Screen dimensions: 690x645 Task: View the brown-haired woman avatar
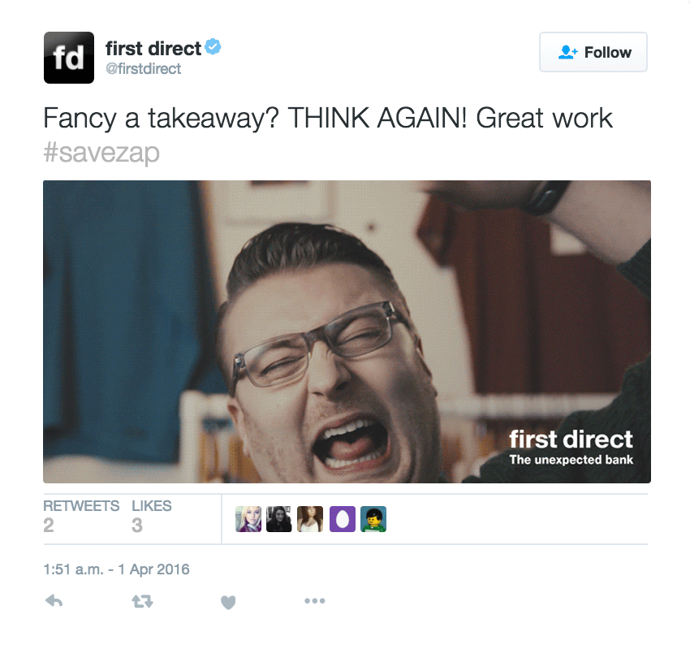[310, 519]
